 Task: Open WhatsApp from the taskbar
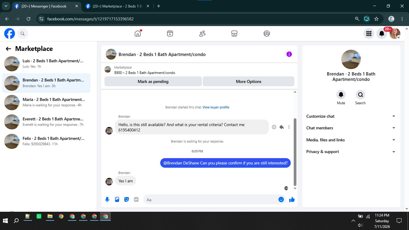coord(39,216)
